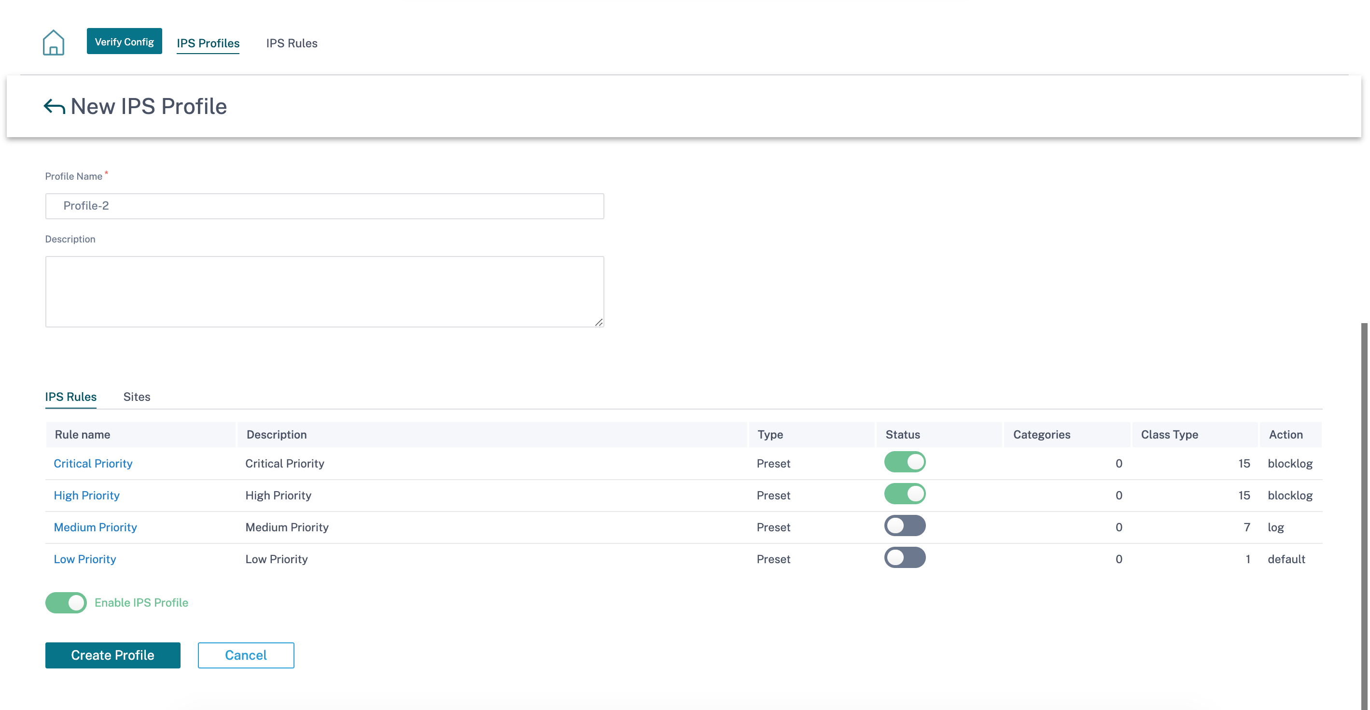
Task: Click the Critical Priority rule name link
Action: coord(92,464)
